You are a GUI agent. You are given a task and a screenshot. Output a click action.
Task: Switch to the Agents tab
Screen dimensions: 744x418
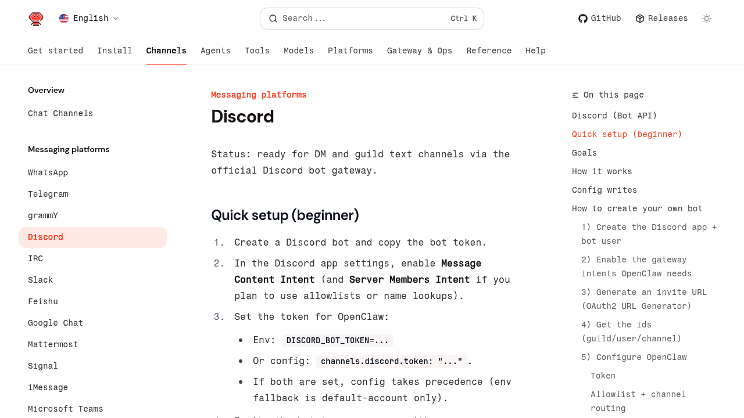215,51
